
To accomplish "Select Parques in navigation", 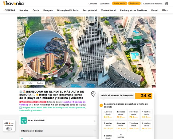I will click(48, 10).
